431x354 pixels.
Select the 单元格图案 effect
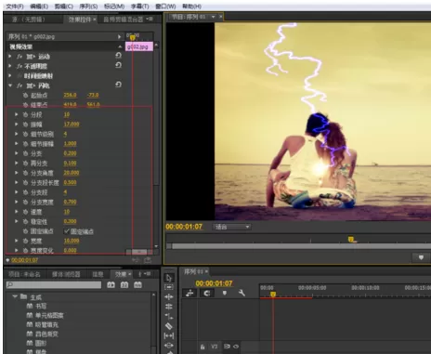point(49,315)
